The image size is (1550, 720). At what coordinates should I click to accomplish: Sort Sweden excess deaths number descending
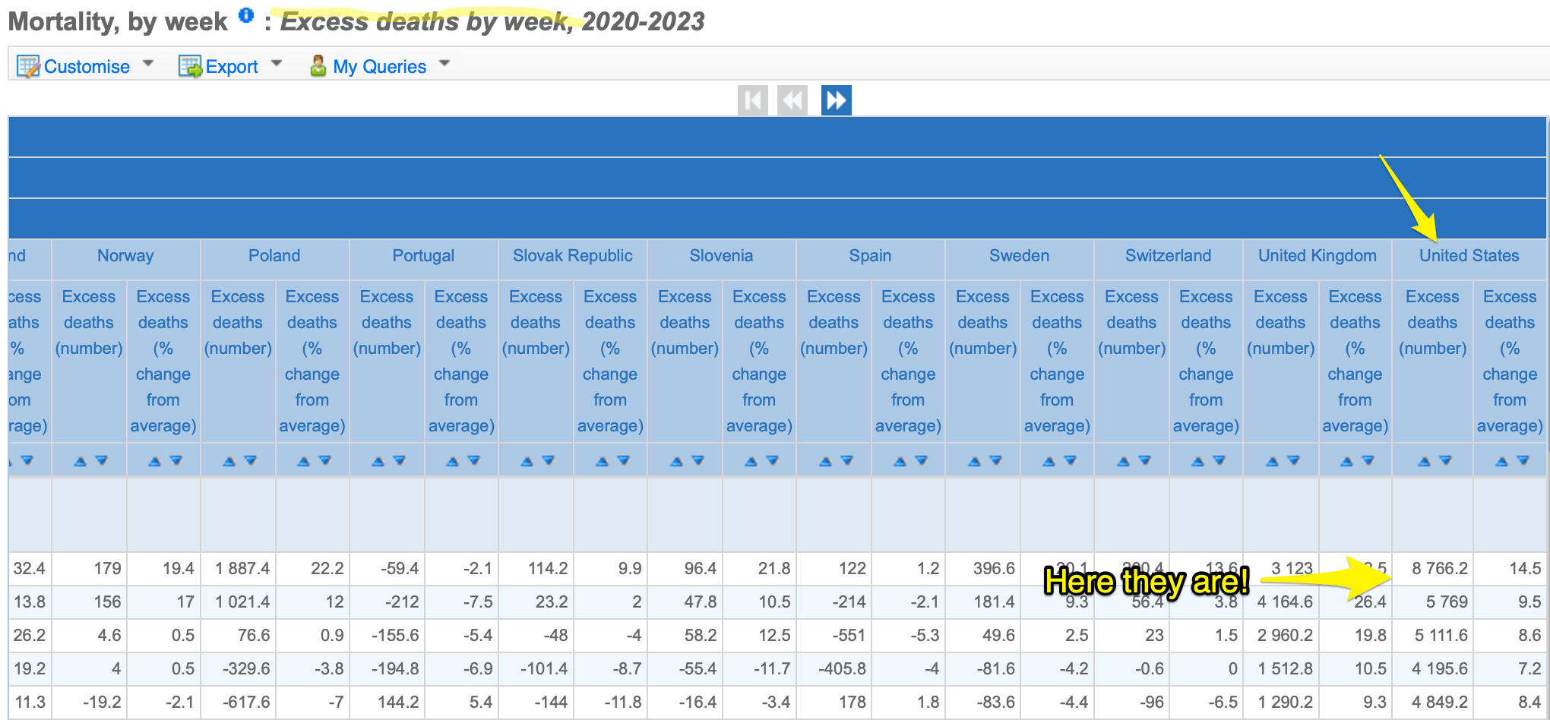995,460
